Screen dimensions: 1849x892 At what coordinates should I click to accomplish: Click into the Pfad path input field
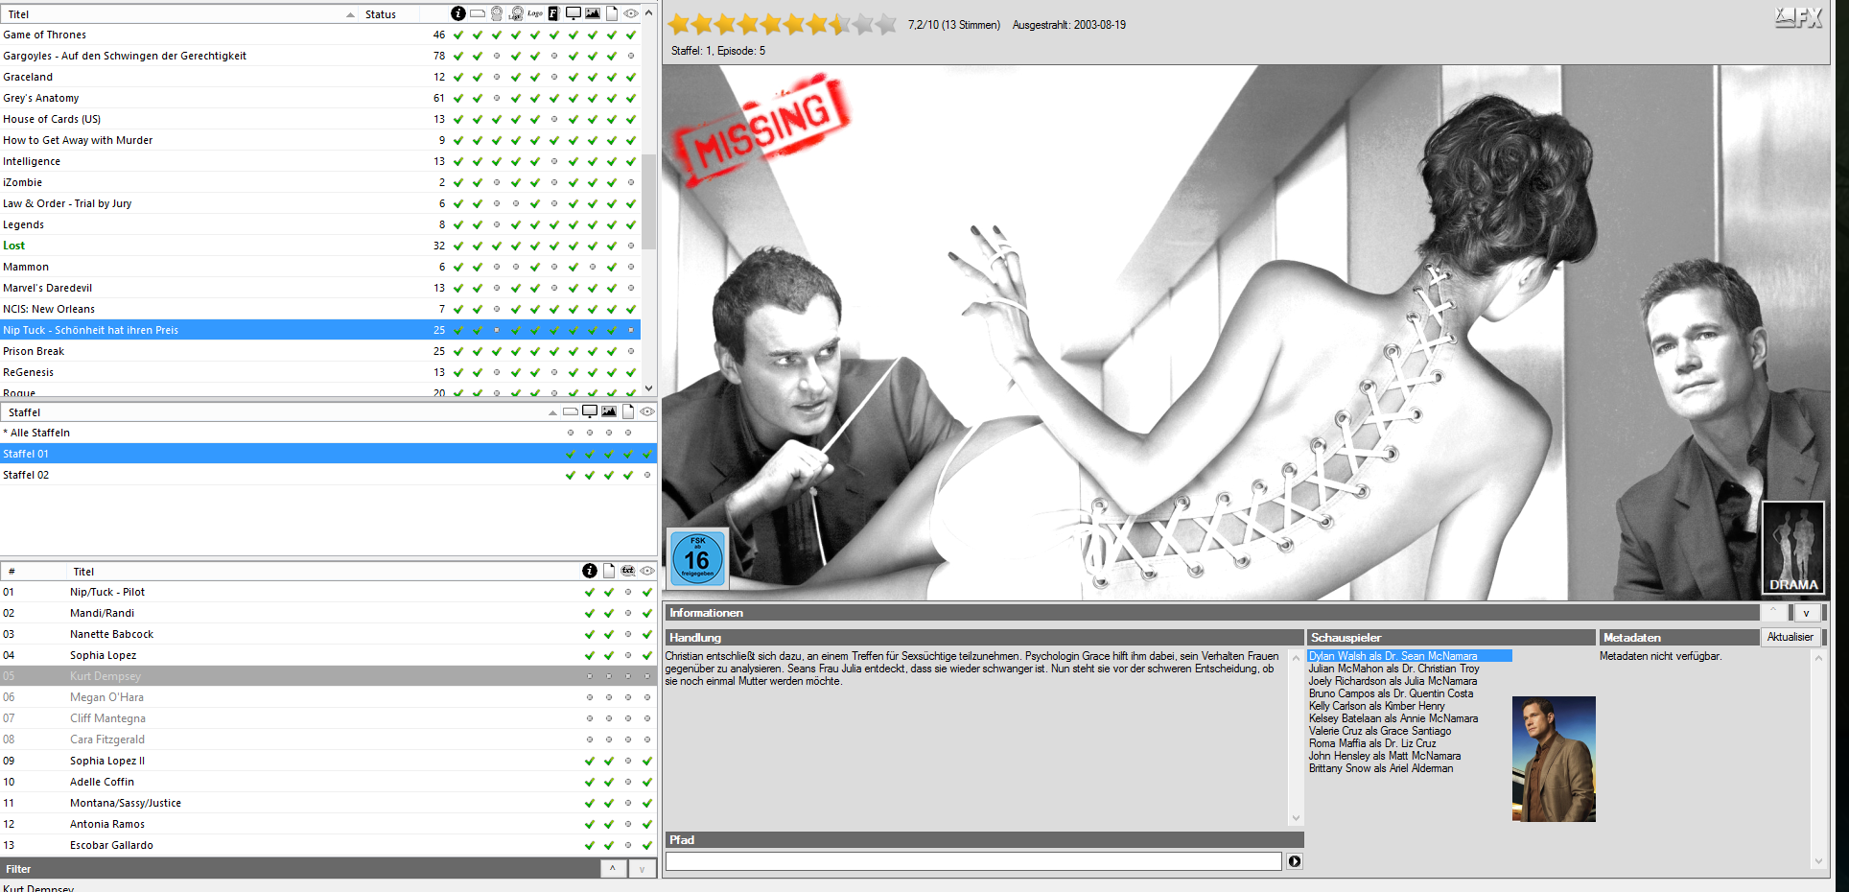[973, 861]
